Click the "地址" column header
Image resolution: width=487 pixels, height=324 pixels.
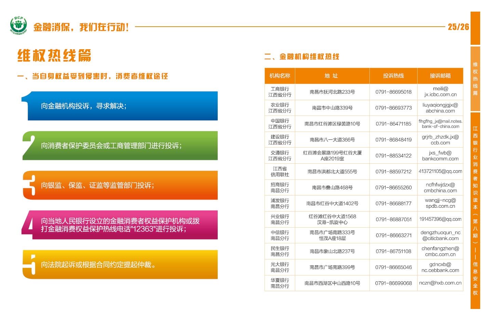(332, 76)
